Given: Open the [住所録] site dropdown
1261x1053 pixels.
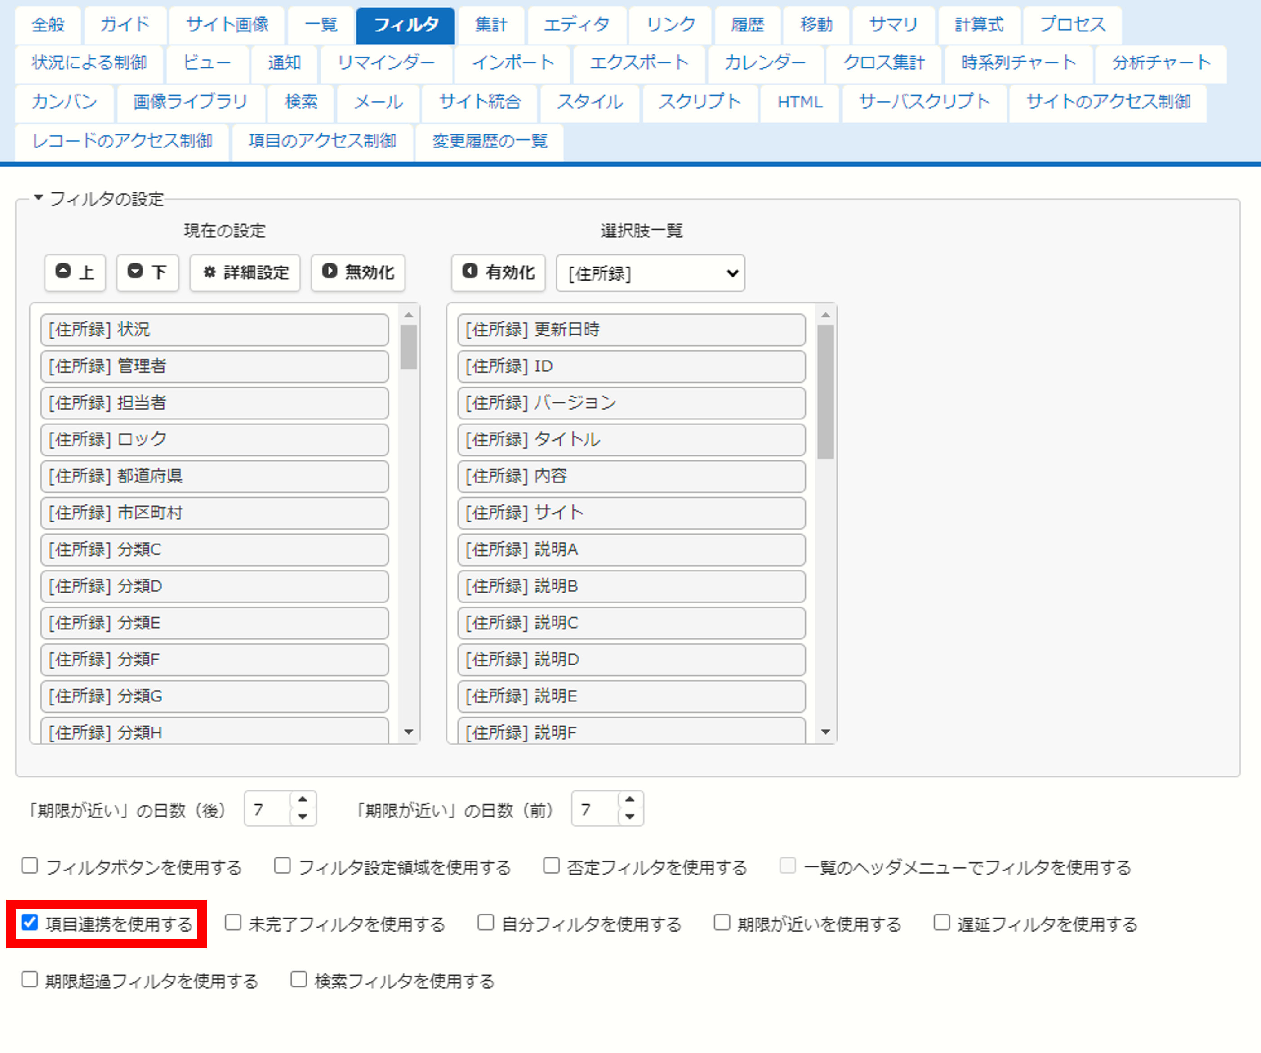Looking at the screenshot, I should (651, 273).
